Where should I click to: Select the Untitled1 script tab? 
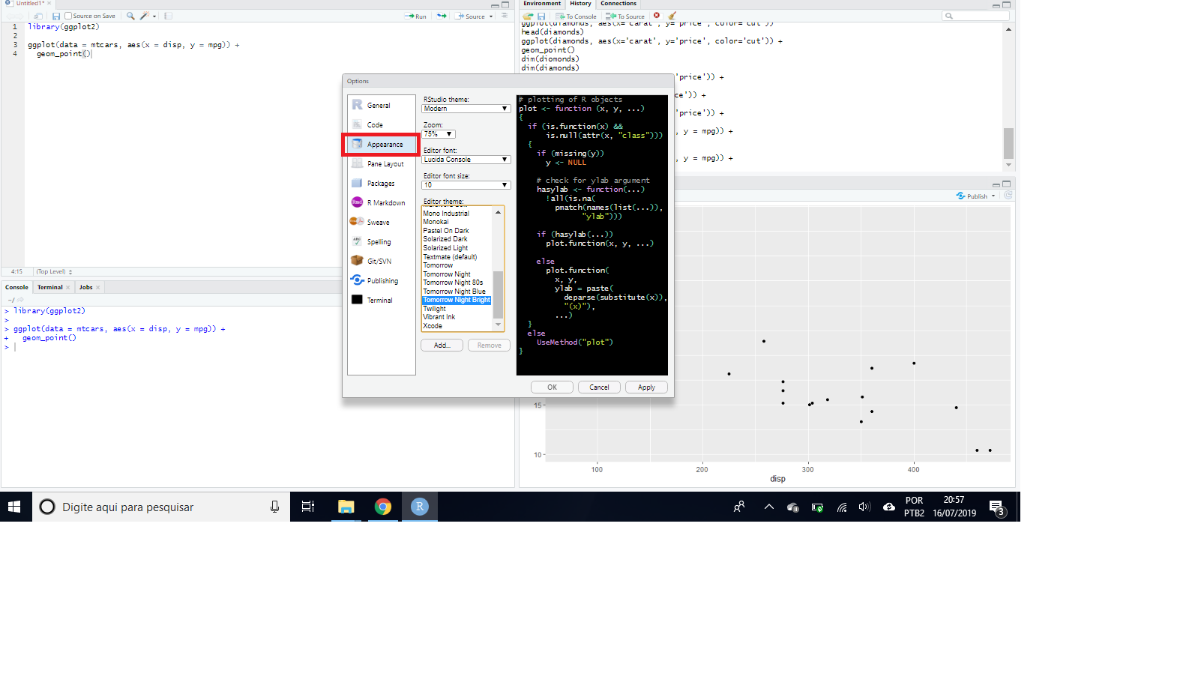click(x=29, y=4)
